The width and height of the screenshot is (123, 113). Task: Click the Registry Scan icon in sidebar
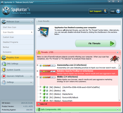4,58
